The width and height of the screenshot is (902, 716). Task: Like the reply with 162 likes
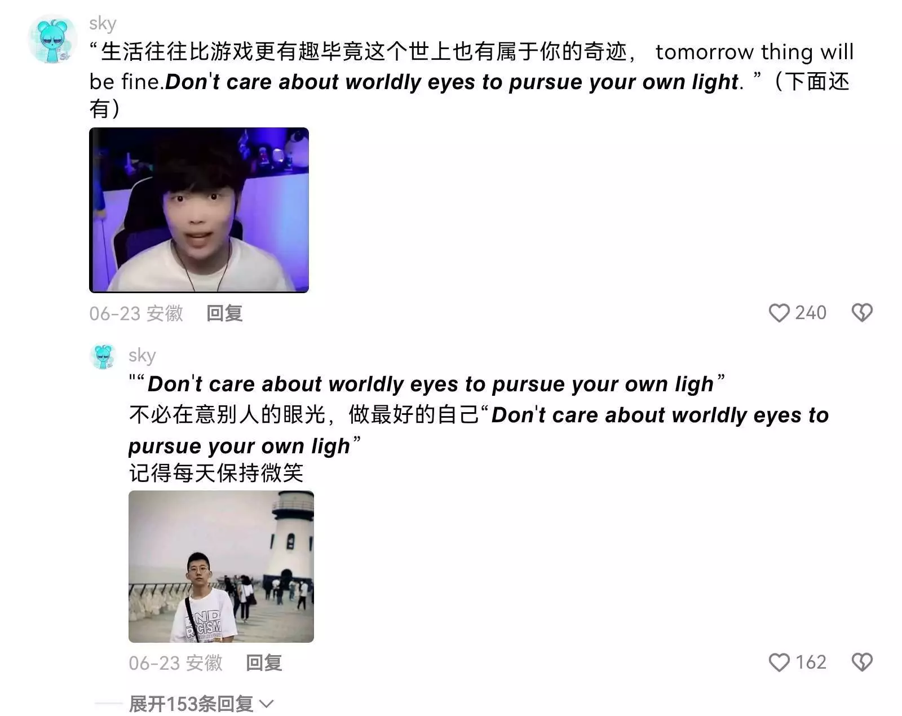click(x=779, y=662)
